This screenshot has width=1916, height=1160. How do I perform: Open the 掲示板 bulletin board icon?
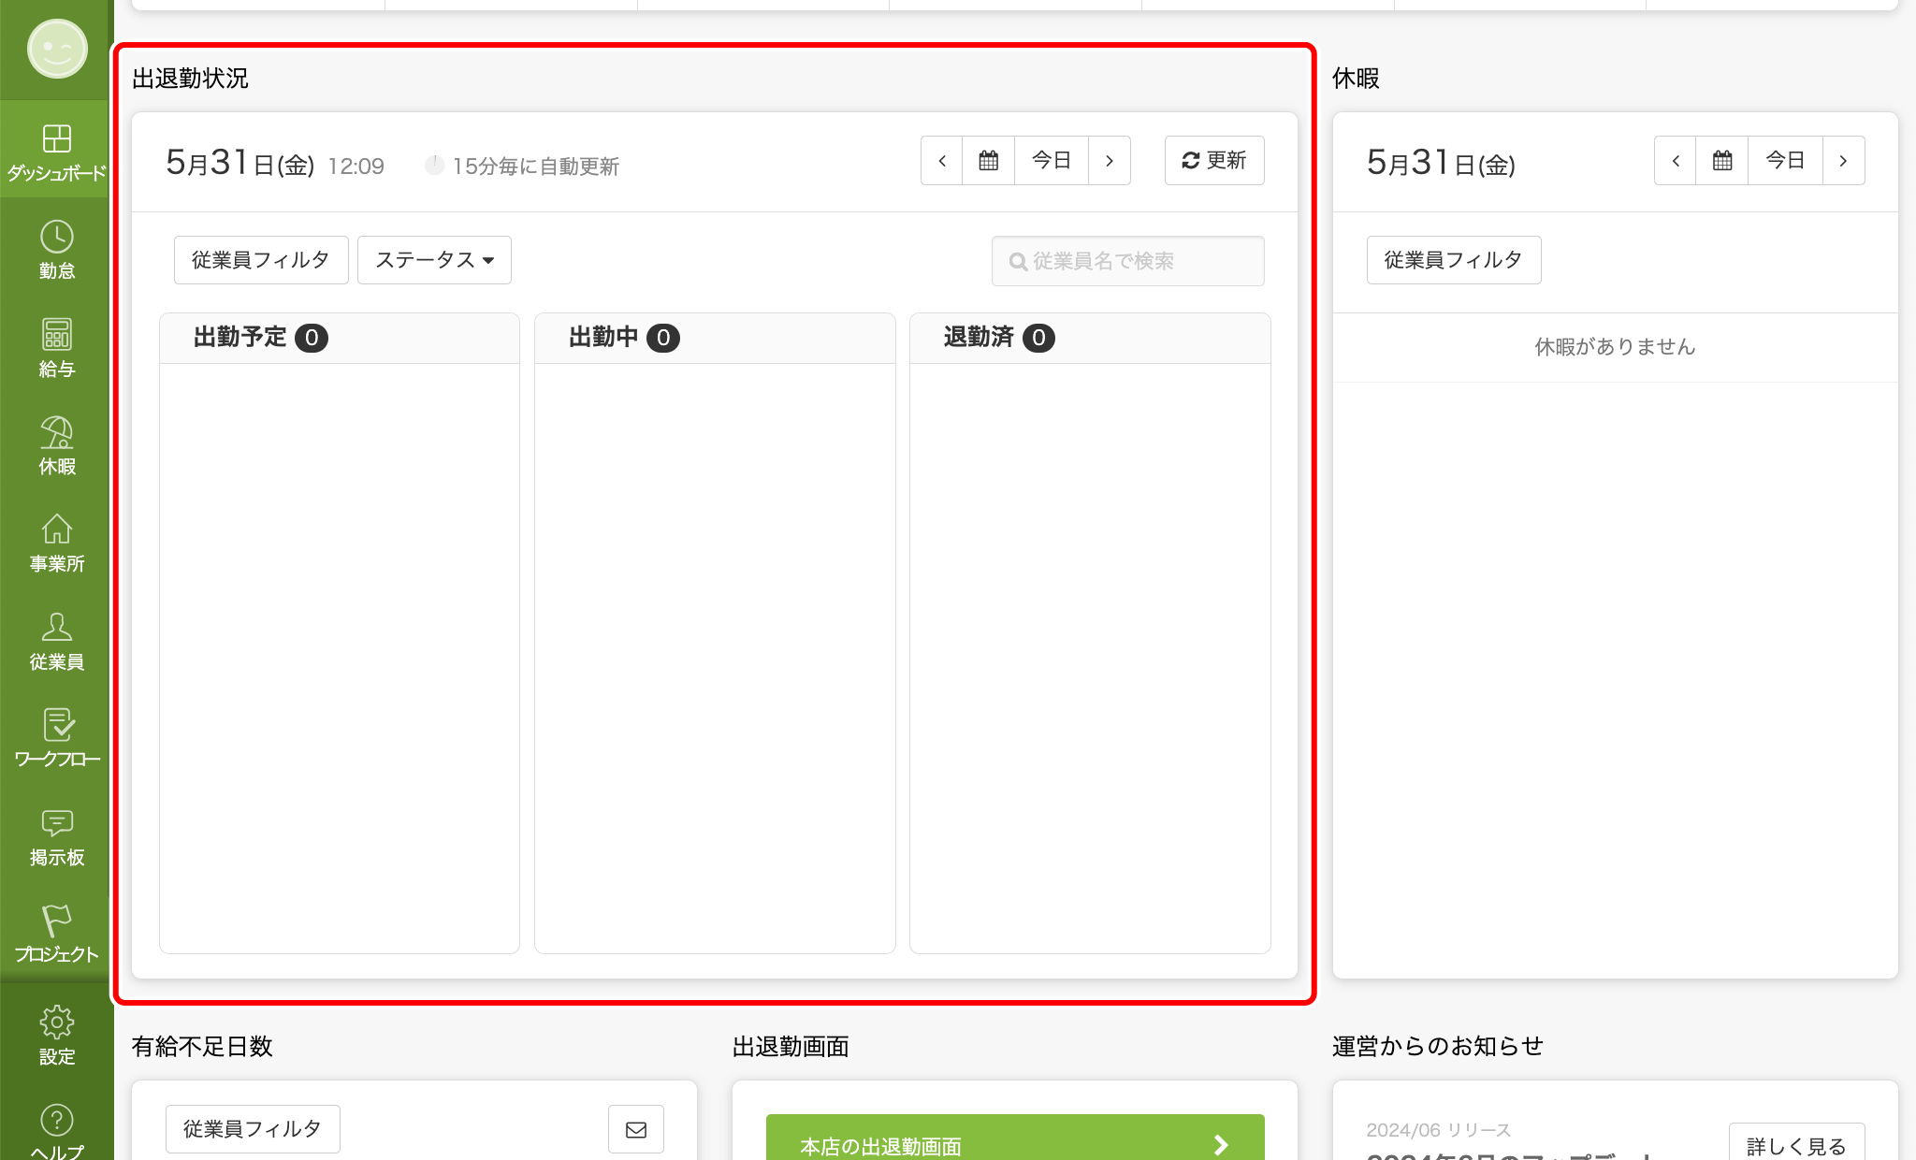pos(56,836)
